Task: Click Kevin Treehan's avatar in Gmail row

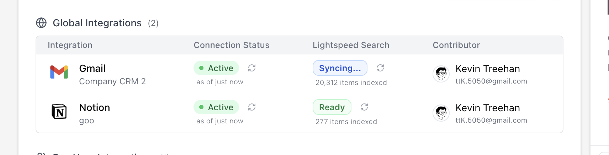Action: pos(441,74)
